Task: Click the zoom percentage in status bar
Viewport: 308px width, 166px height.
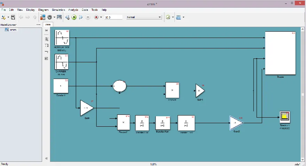Action: (153, 164)
